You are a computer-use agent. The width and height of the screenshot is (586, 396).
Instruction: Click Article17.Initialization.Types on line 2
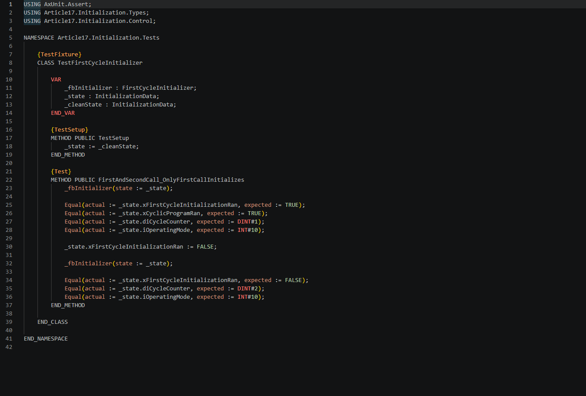coord(95,13)
